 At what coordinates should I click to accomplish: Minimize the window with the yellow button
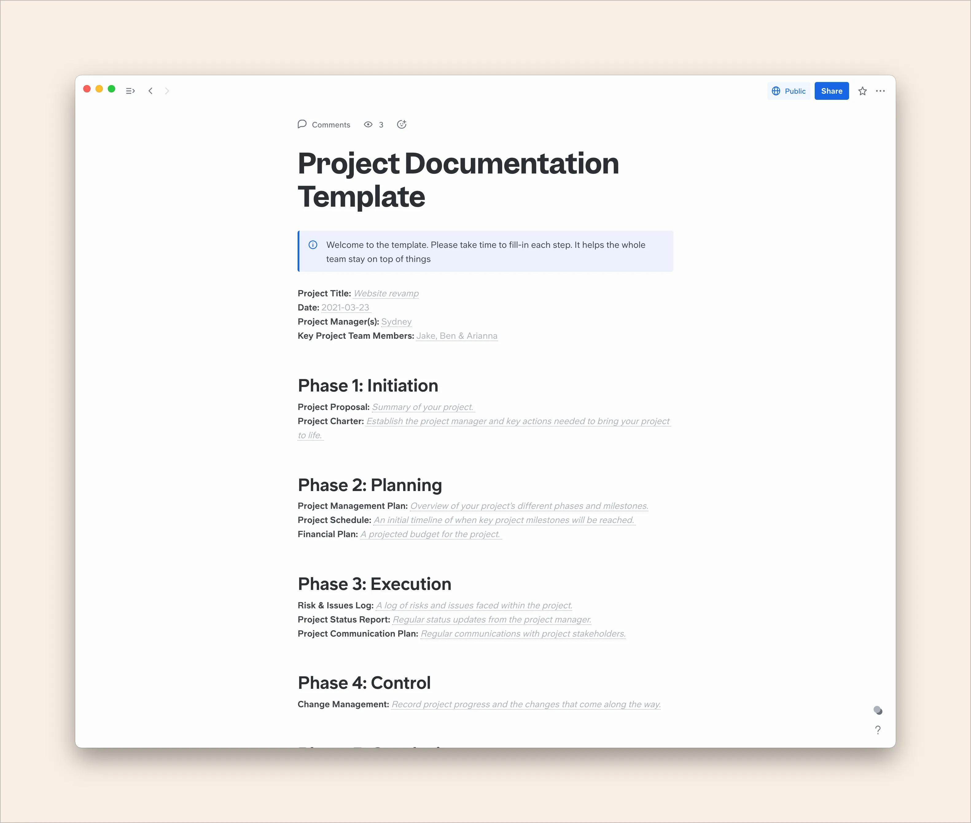tap(99, 89)
